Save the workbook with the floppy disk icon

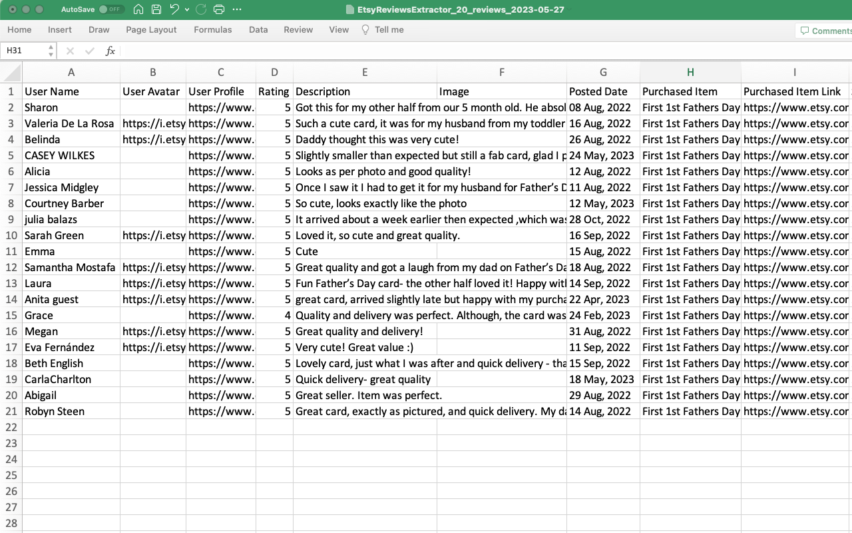156,9
